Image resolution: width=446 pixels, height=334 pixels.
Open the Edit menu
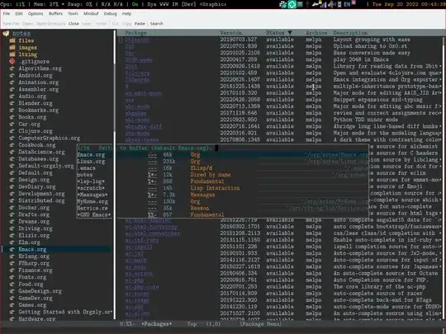pos(19,14)
